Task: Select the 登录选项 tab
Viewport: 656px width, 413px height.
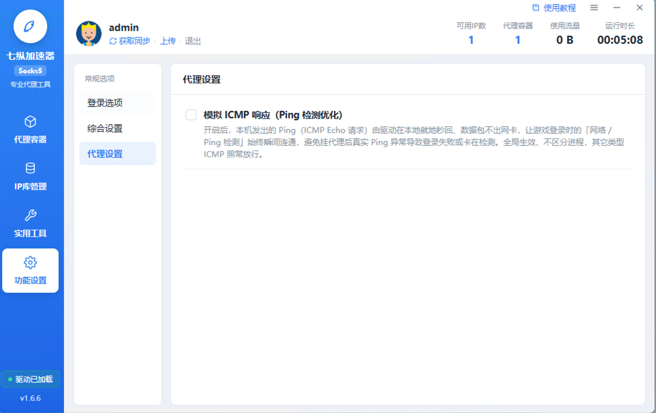Action: click(118, 103)
